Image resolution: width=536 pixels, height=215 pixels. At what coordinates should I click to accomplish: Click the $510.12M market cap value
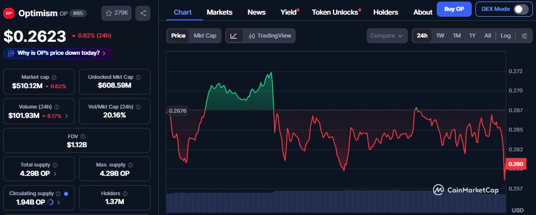click(27, 86)
